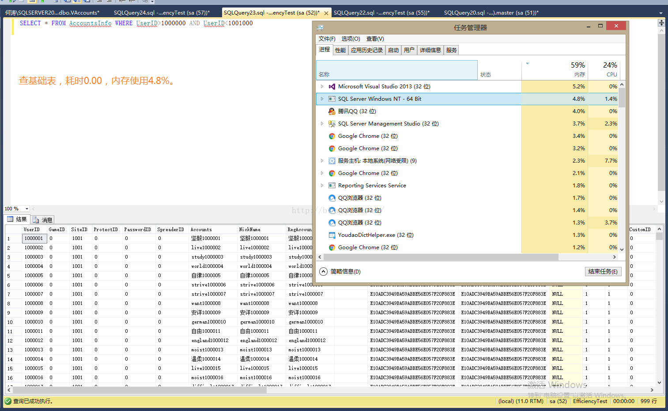Collapse Task Manager to fewer details
The height and width of the screenshot is (411, 668).
340,271
